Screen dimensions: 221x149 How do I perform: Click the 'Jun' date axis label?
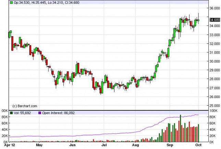[72, 145]
